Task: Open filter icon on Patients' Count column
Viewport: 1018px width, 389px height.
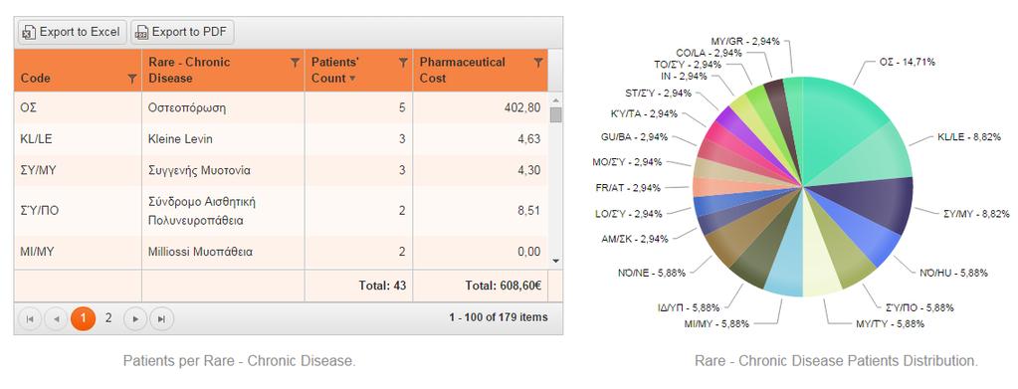Action: [403, 63]
